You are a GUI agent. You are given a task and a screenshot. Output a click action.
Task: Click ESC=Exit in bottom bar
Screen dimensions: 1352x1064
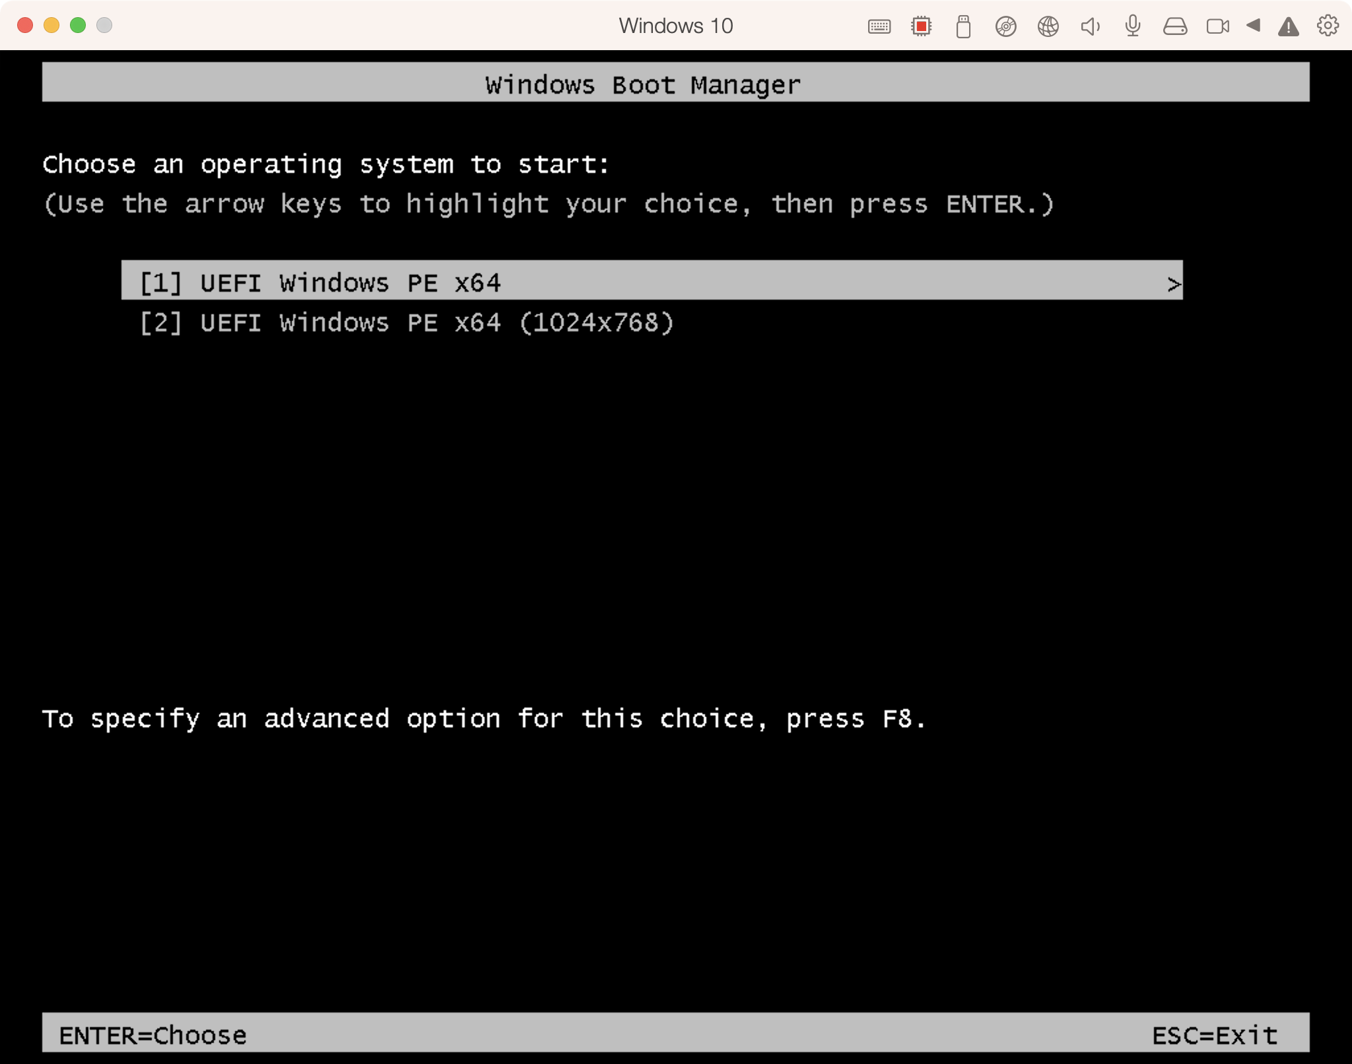coord(1214,1035)
